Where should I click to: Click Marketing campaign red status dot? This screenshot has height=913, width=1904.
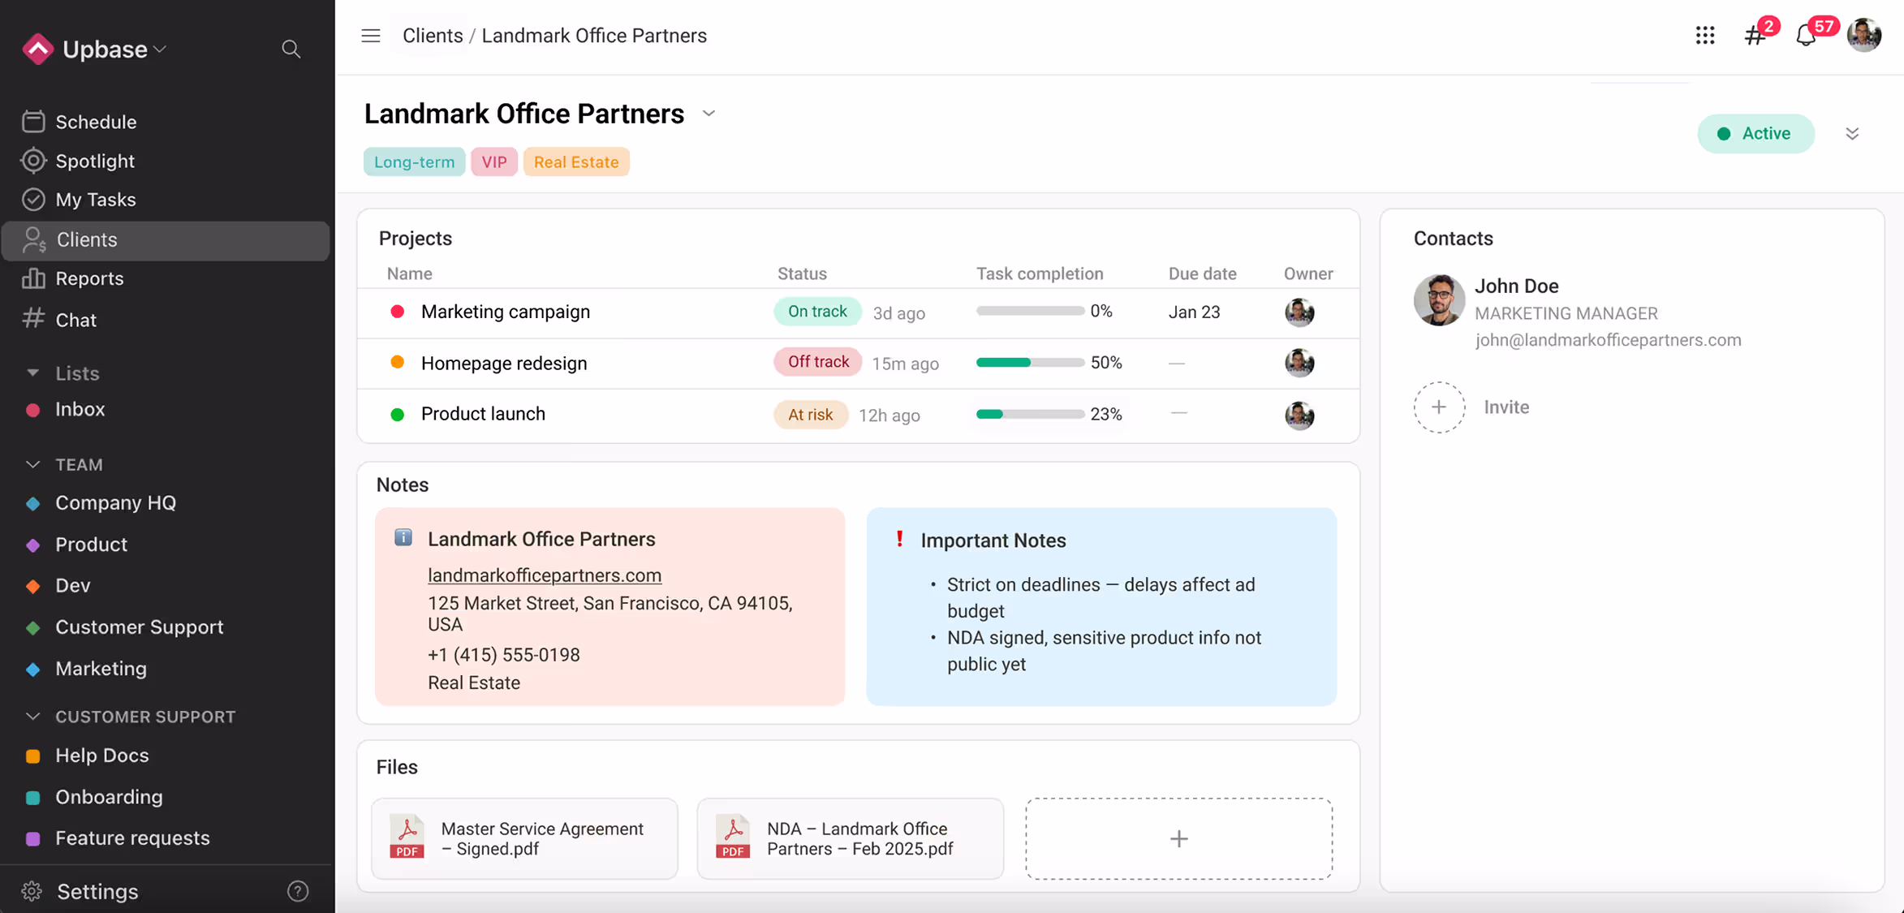click(398, 312)
